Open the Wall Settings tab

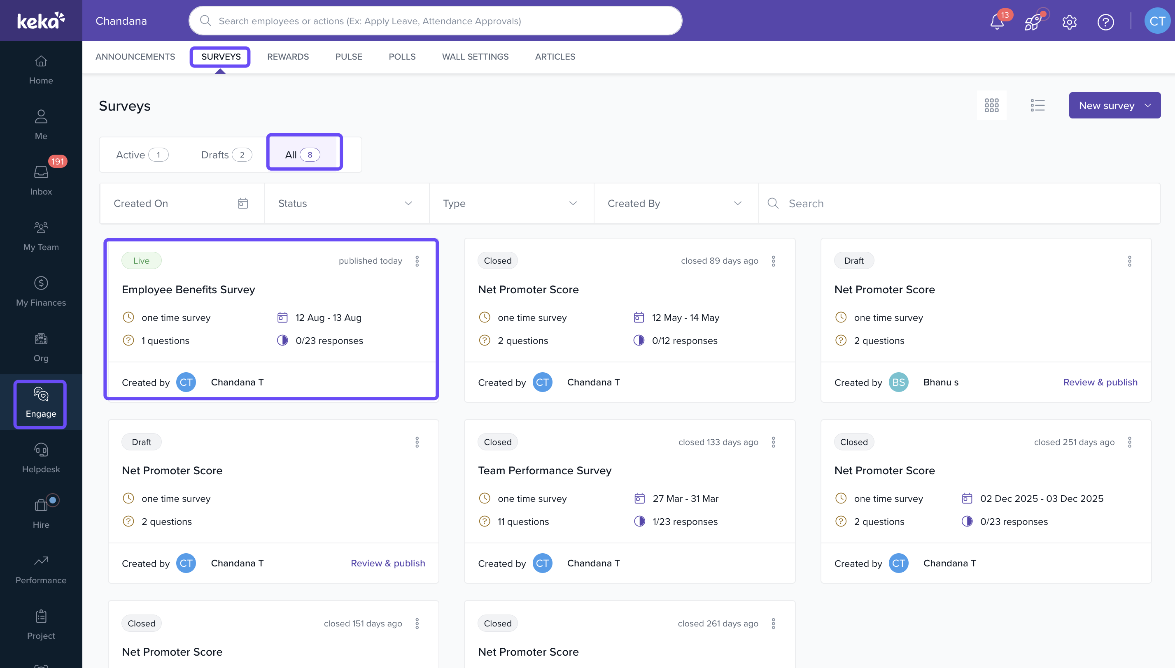coord(475,56)
